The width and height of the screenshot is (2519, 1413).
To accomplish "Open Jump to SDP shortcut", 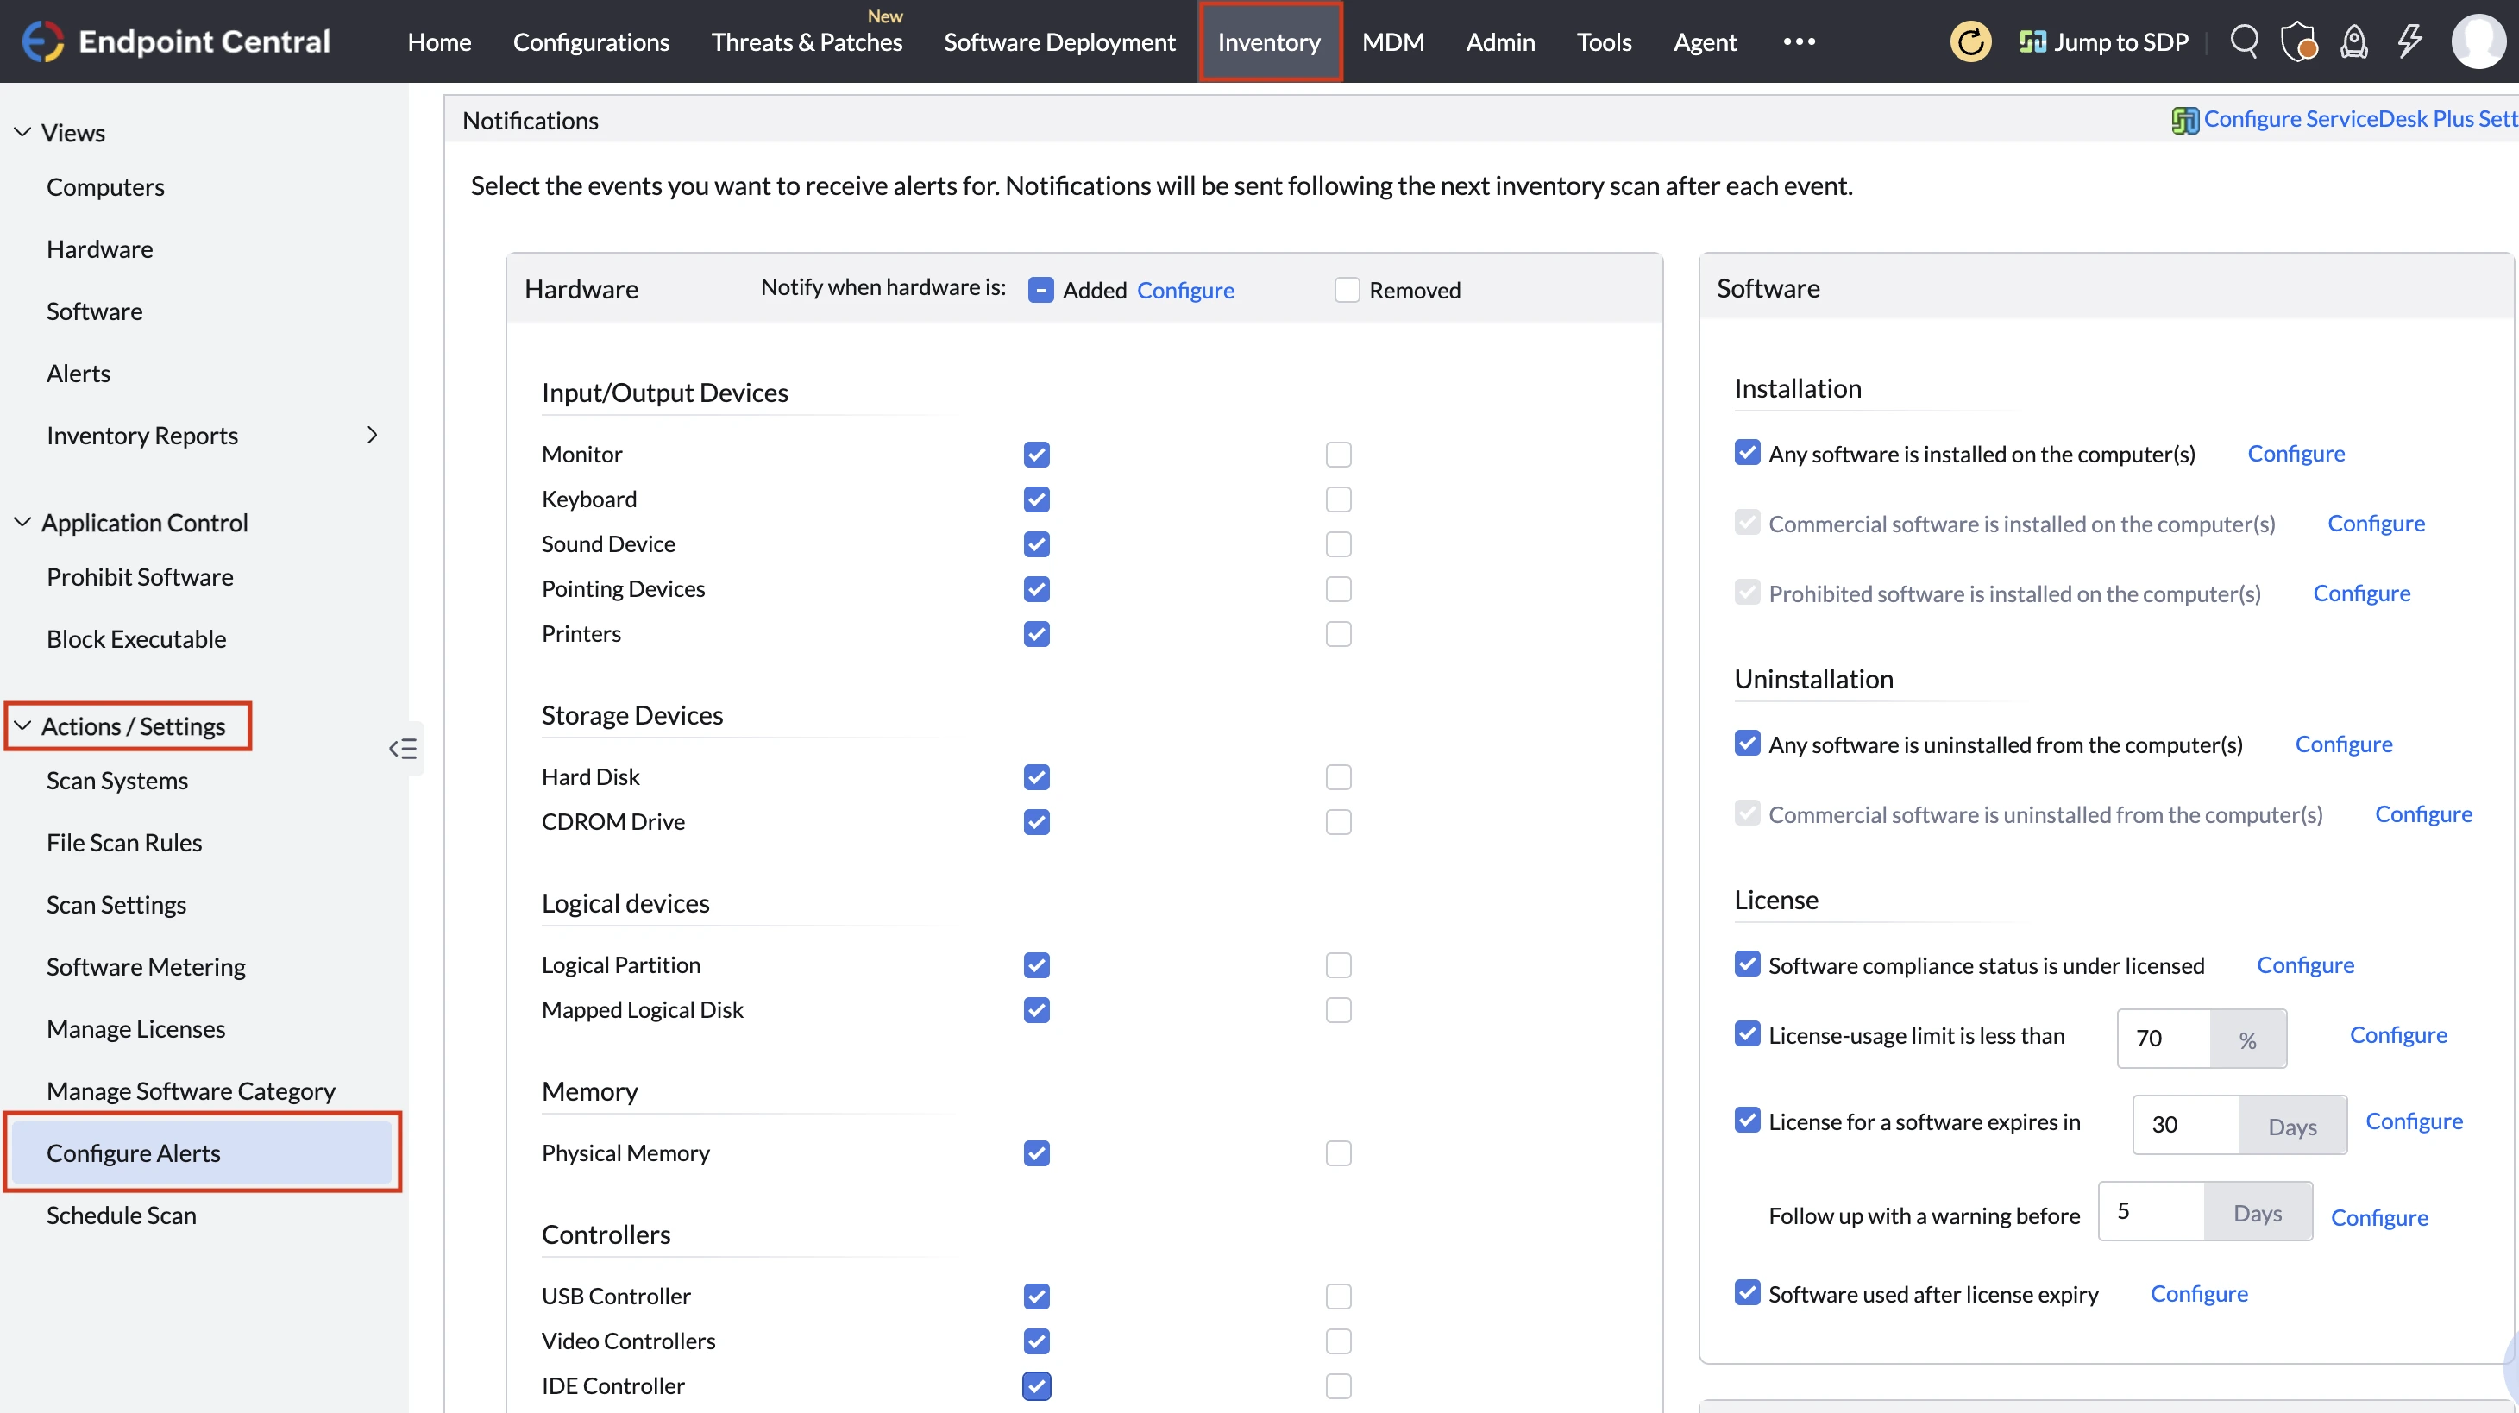I will click(x=2103, y=42).
